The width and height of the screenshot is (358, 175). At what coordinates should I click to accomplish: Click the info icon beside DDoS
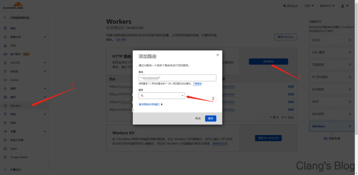click(350, 40)
